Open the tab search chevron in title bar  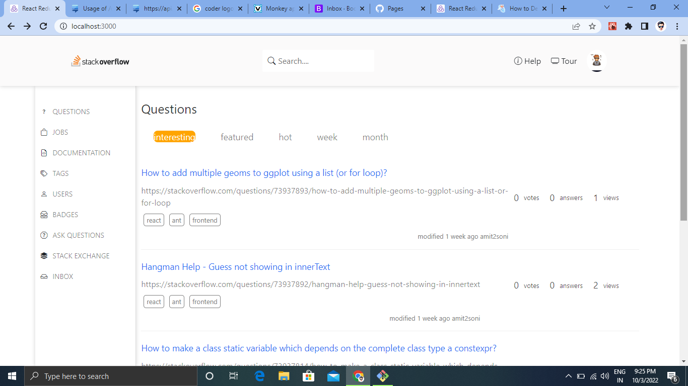606,8
